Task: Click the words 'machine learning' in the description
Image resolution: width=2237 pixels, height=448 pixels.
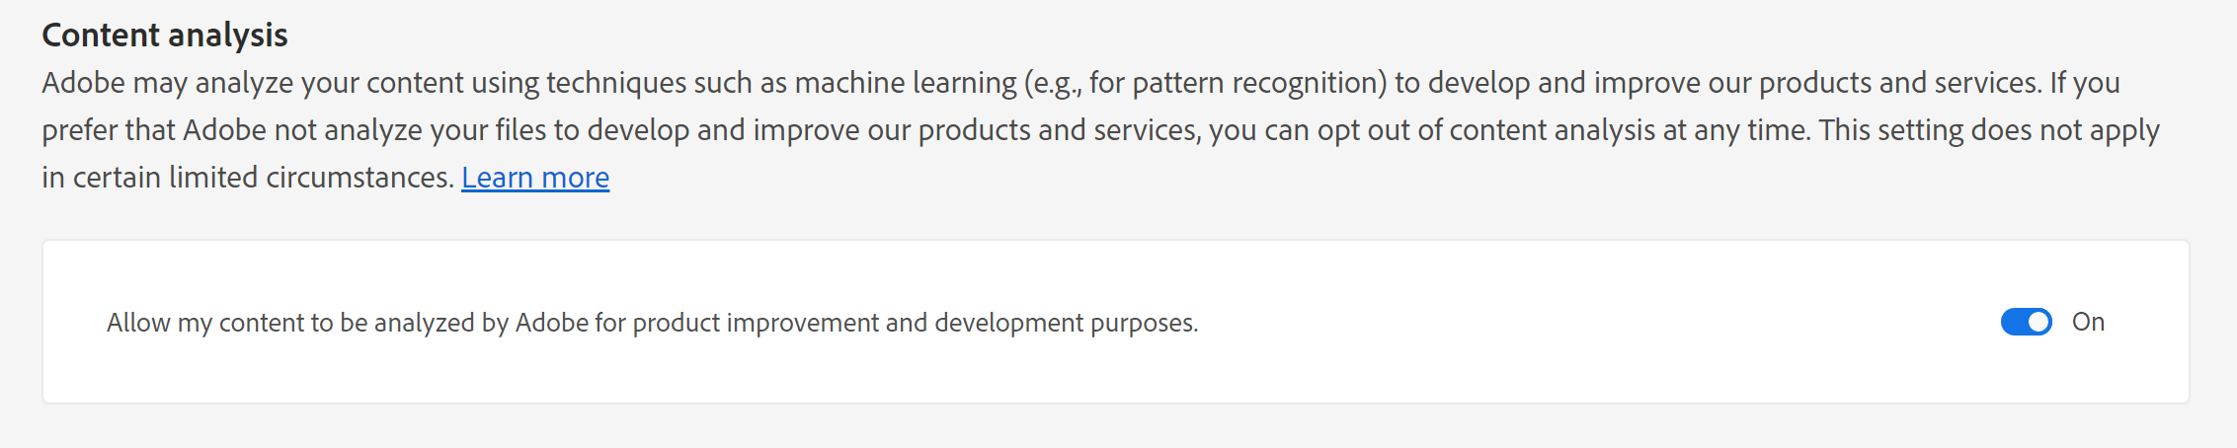Action: point(905,83)
